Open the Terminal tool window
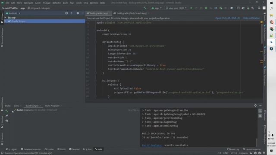Image resolution: width=276 pixels, height=155 pixels. (x=74, y=149)
